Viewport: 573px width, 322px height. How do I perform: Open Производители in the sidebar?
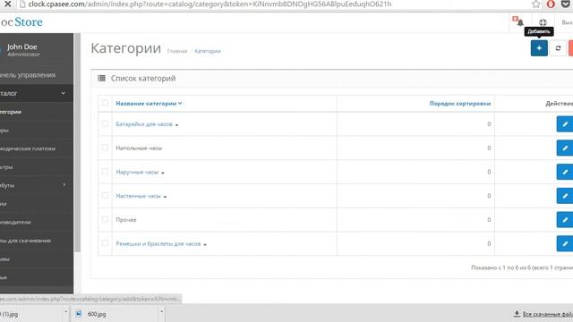[x=15, y=222]
